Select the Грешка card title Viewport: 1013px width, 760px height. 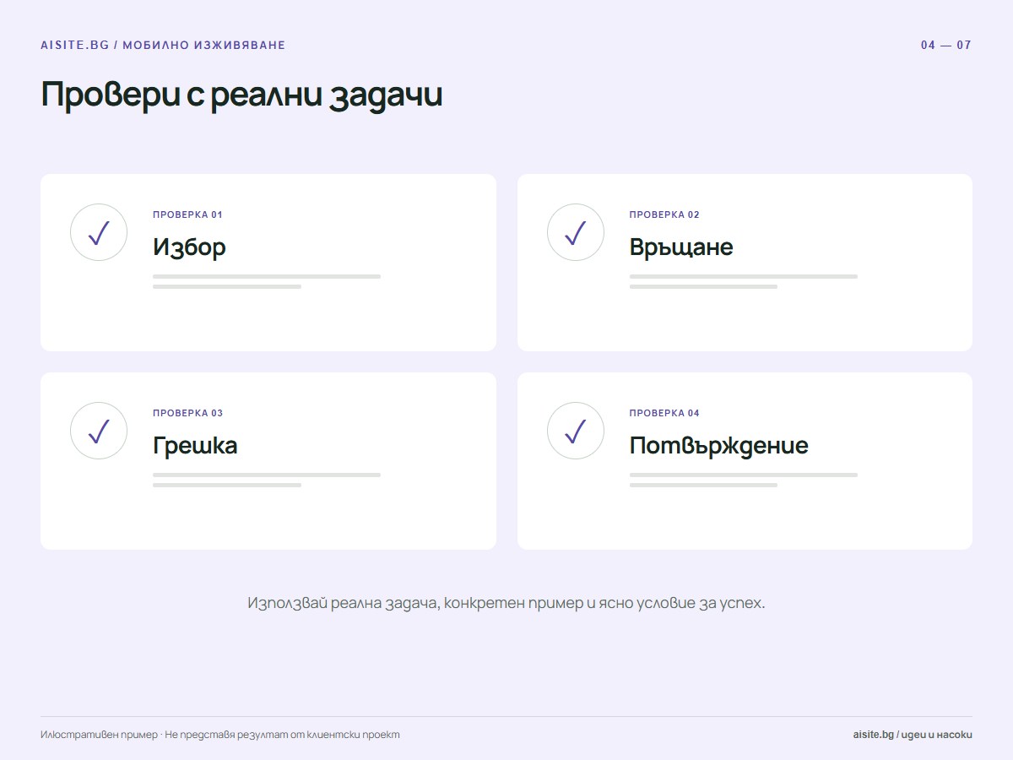pyautogui.click(x=195, y=446)
